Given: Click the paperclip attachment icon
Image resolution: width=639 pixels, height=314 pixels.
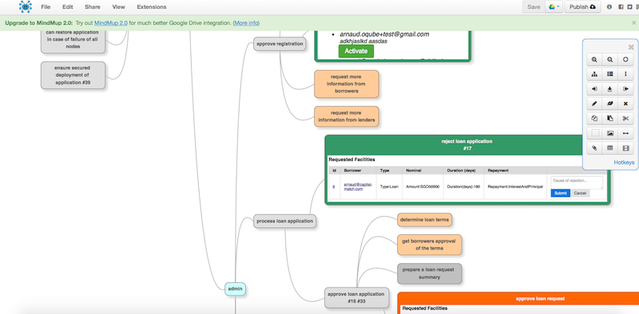Looking at the screenshot, I should pyautogui.click(x=594, y=148).
